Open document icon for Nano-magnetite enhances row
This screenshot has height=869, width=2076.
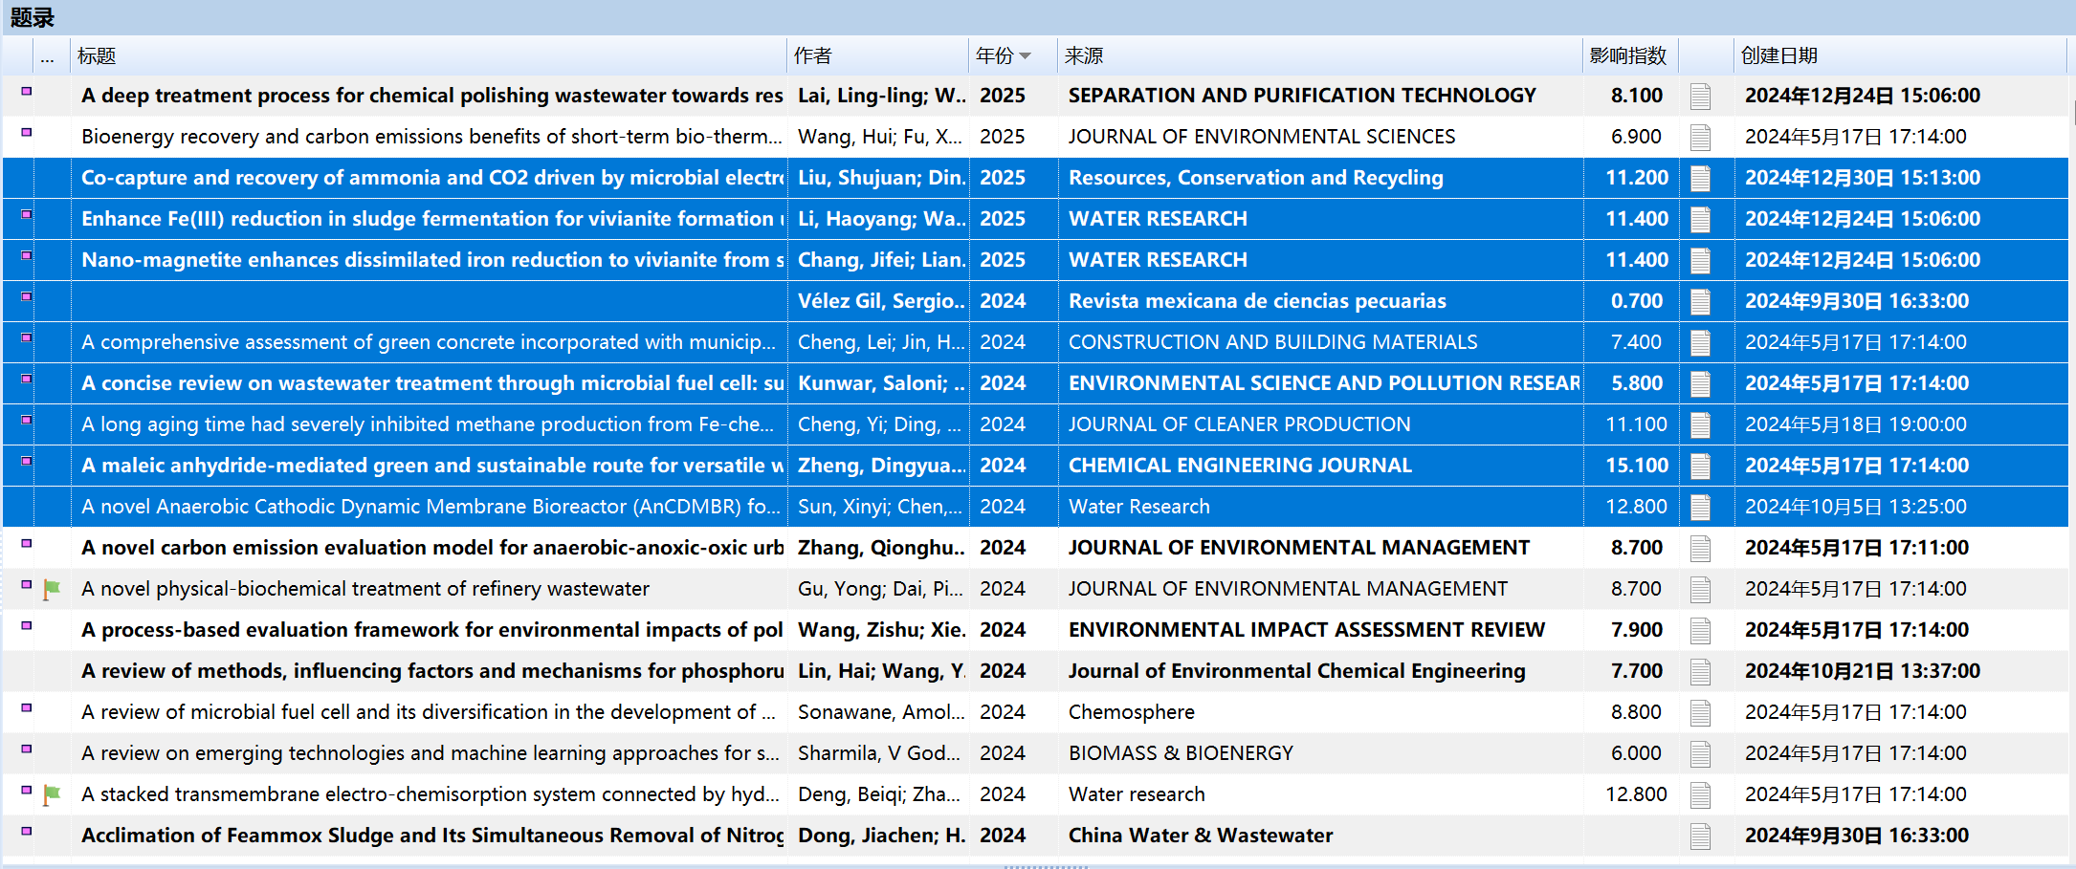pyautogui.click(x=1700, y=261)
